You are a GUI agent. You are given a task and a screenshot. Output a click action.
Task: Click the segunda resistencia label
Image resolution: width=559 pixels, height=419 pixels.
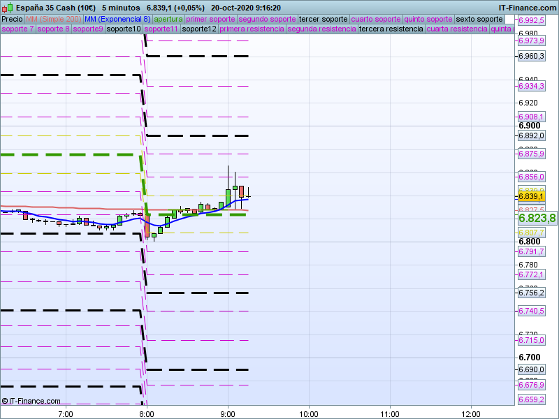click(321, 29)
